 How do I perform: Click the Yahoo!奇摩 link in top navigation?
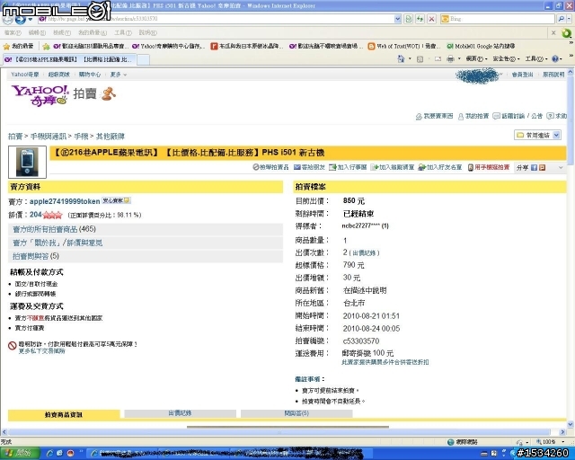[x=24, y=75]
